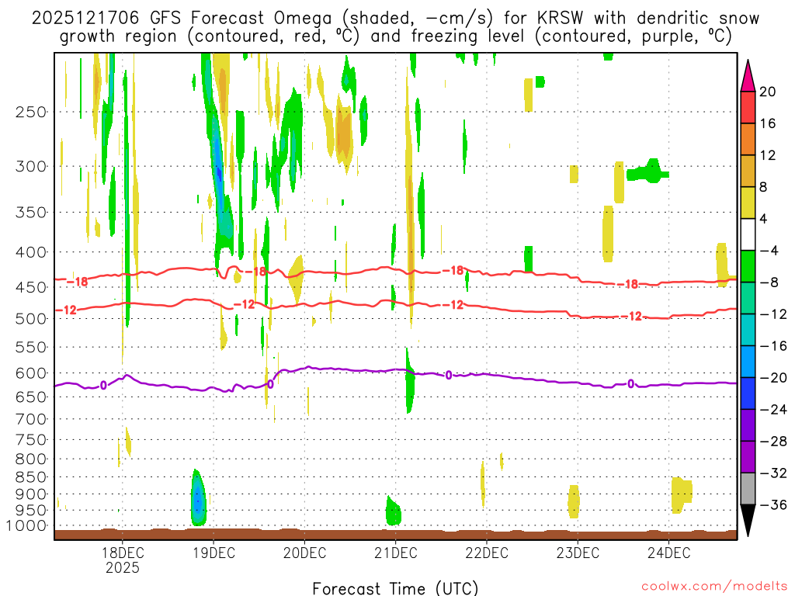This screenshot has width=795, height=596.
Task: Click the colorbar label 8
Action: pyautogui.click(x=764, y=187)
